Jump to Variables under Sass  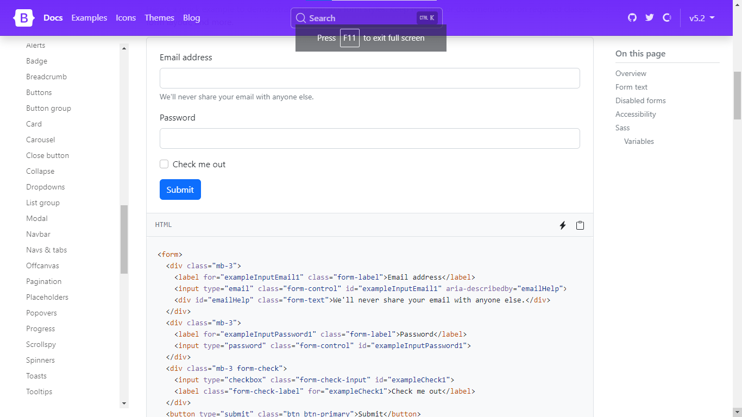(639, 141)
